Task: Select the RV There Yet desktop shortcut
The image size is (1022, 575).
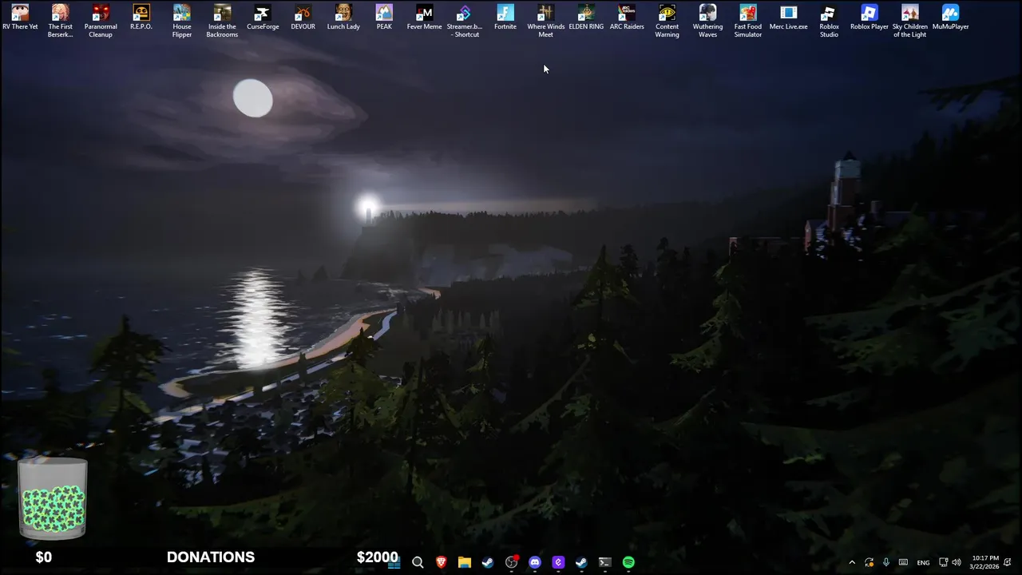Action: click(x=20, y=18)
